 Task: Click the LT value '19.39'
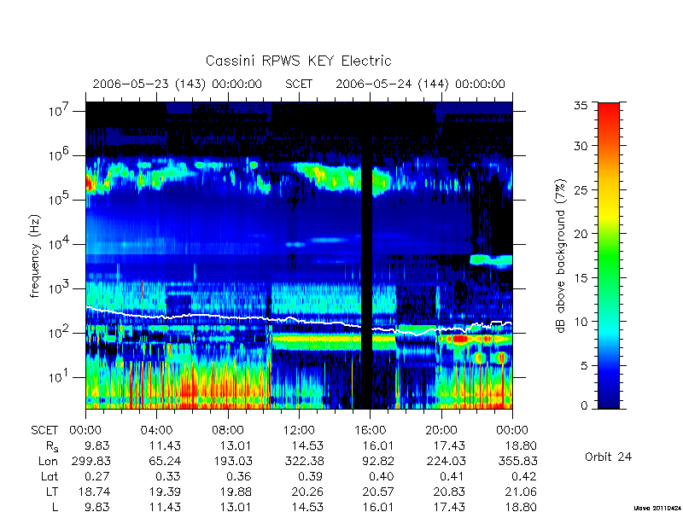(165, 492)
